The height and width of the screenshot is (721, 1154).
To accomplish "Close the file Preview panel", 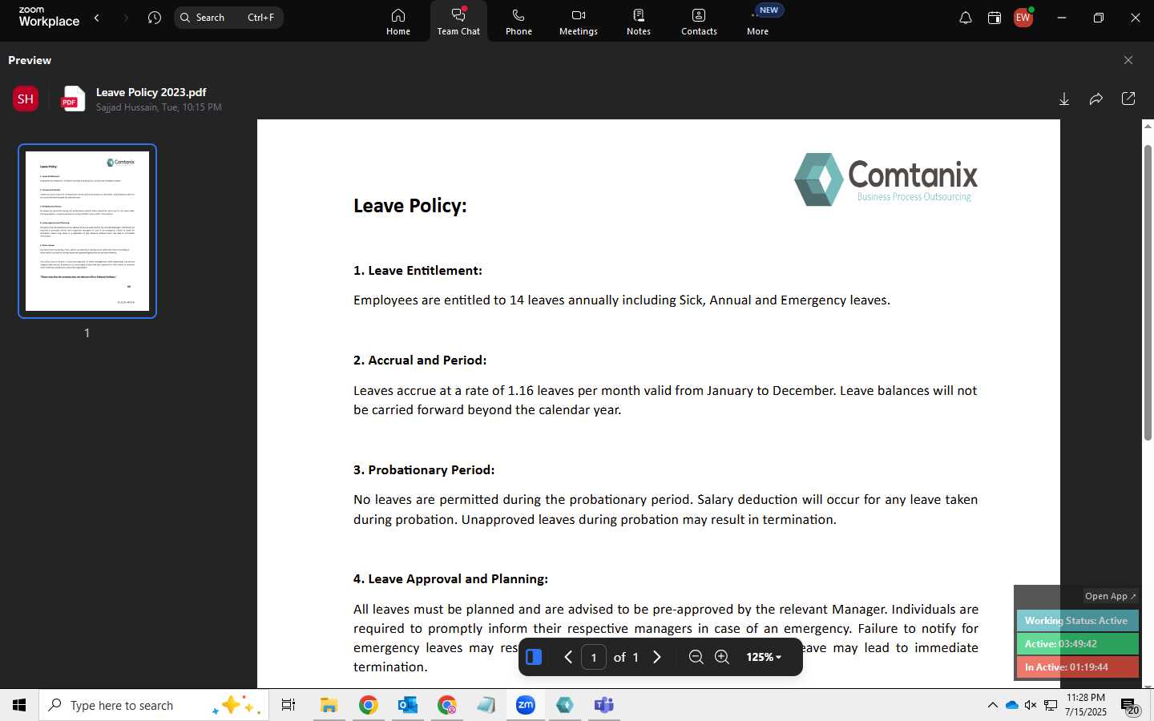I will click(1128, 60).
